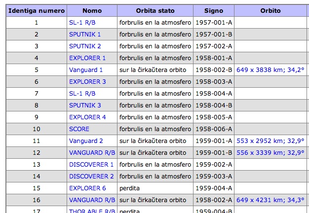Select the 1957-002-A sign cell
The width and height of the screenshot is (309, 213).
coord(214,46)
